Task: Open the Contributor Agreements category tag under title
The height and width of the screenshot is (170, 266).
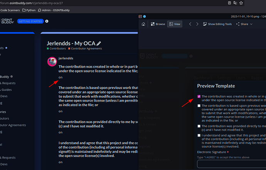Action: click(x=85, y=48)
